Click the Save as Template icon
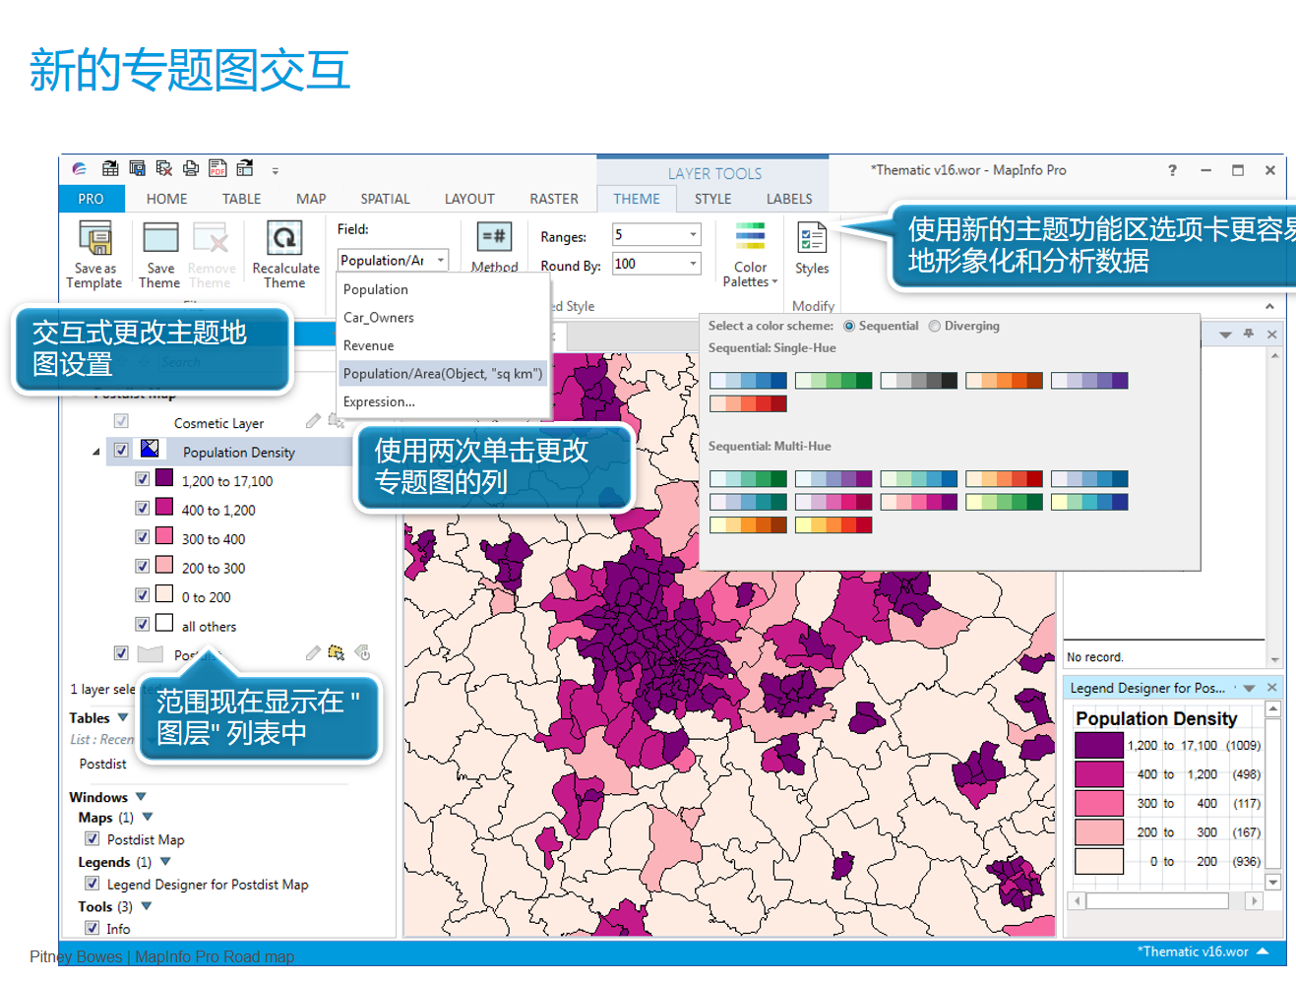 pyautogui.click(x=94, y=239)
